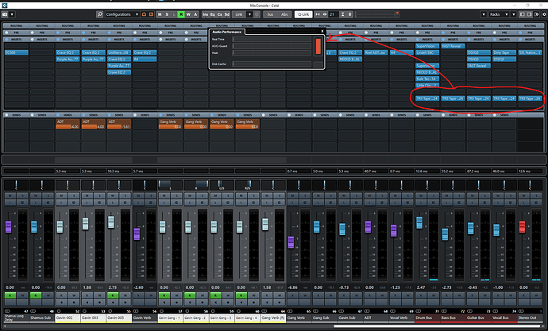This screenshot has width=548, height=331.
Task: Deactivate all Solo states with toolbar S
Action: [x=167, y=14]
